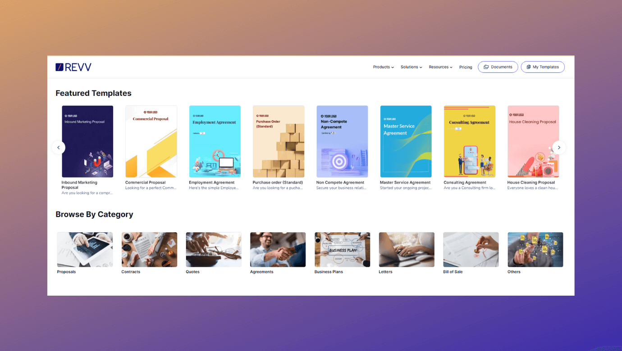Click the Letters category label
The height and width of the screenshot is (351, 622).
pyautogui.click(x=385, y=272)
